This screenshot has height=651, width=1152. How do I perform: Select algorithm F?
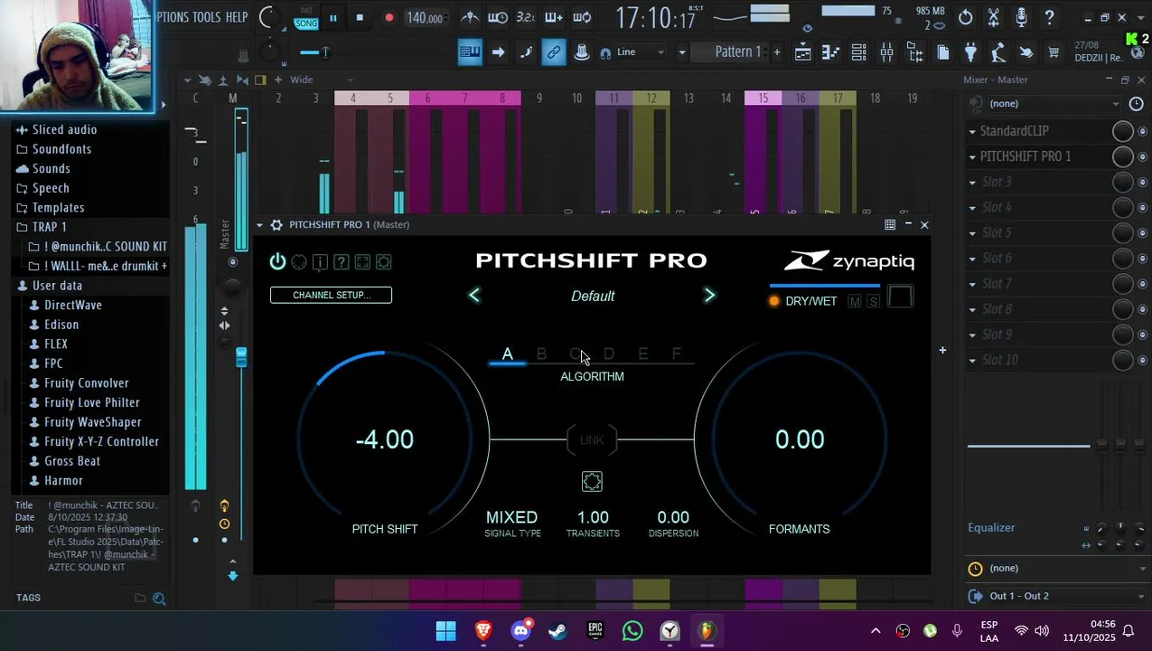pos(677,354)
